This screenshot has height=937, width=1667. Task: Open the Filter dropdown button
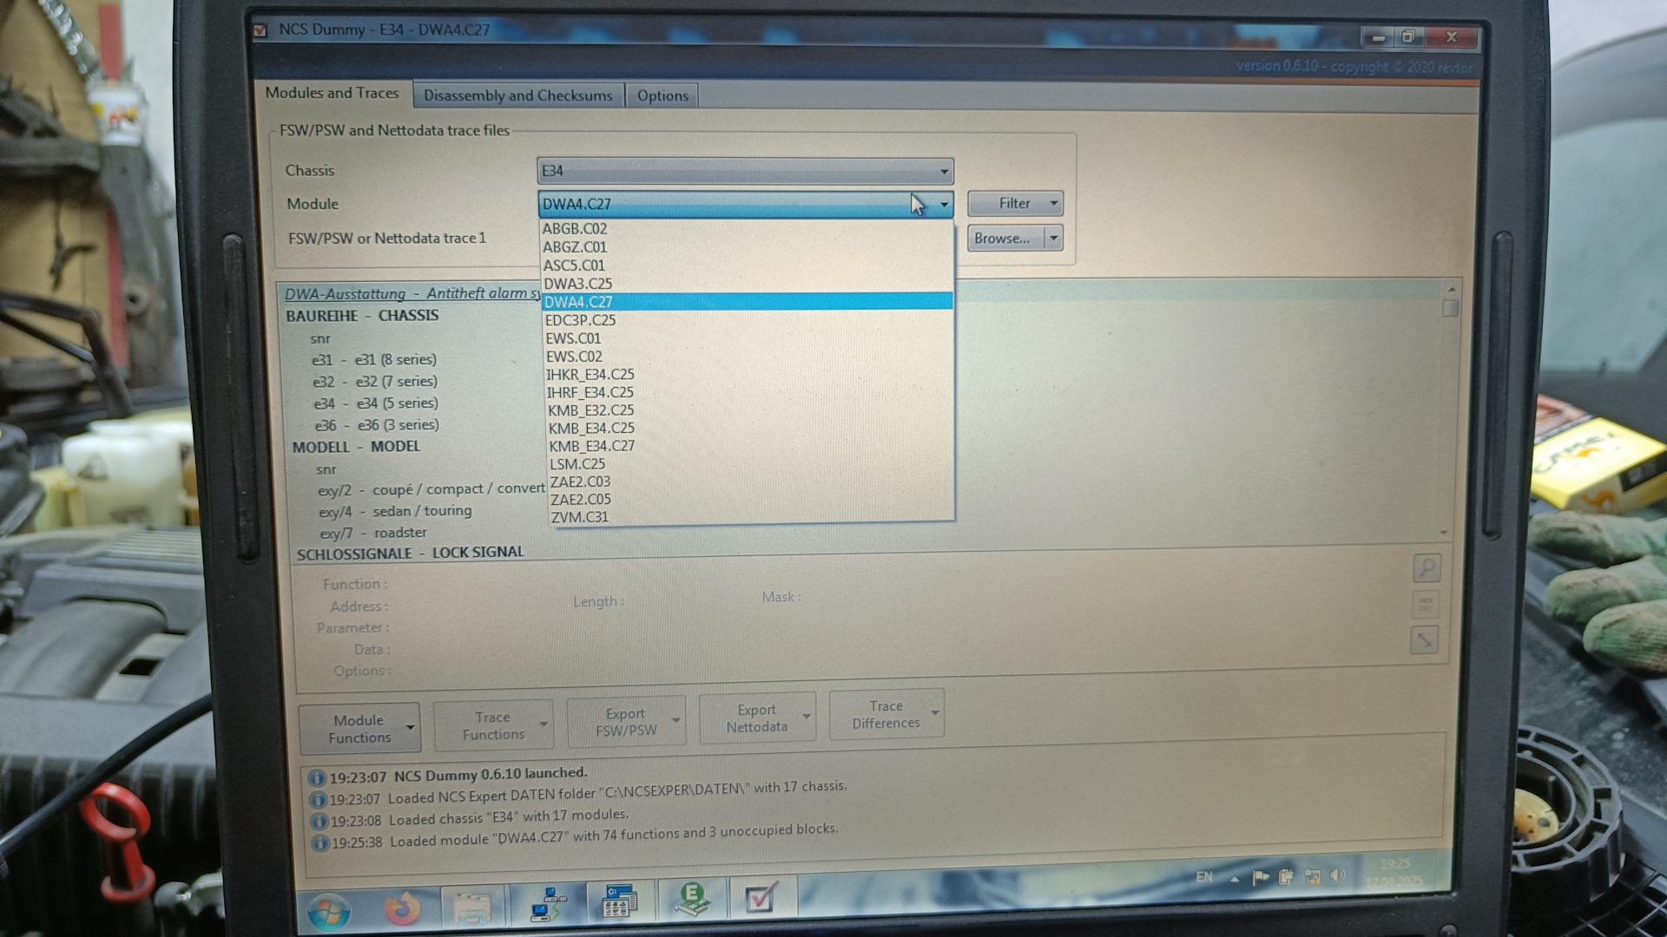(1015, 203)
